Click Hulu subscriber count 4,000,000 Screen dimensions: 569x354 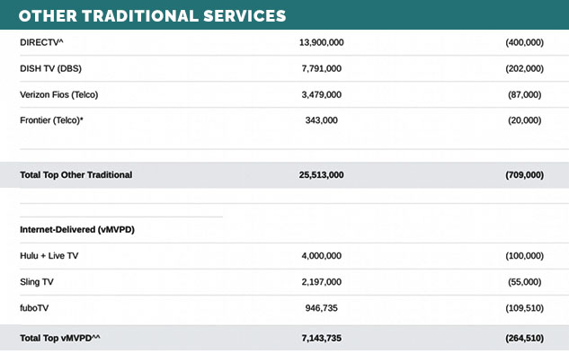[x=321, y=256]
